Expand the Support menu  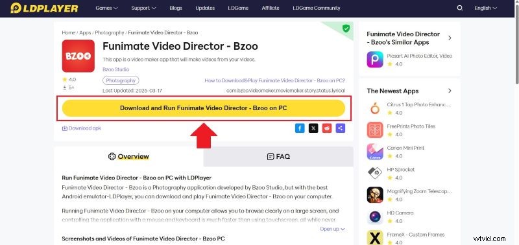pos(143,8)
